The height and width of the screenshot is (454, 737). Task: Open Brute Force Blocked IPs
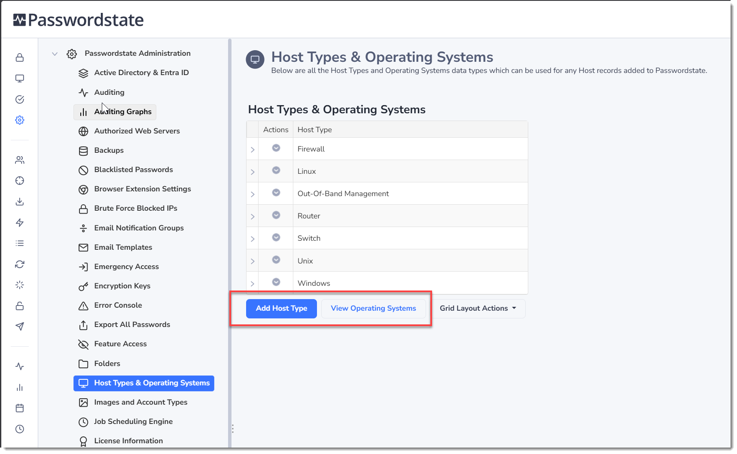(x=128, y=209)
